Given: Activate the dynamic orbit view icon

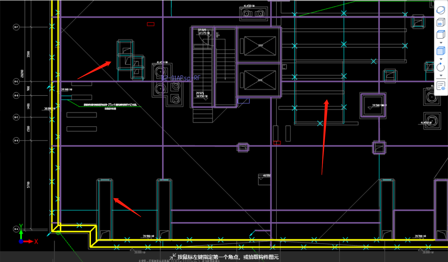Looking at the screenshot, I should pos(441,10).
